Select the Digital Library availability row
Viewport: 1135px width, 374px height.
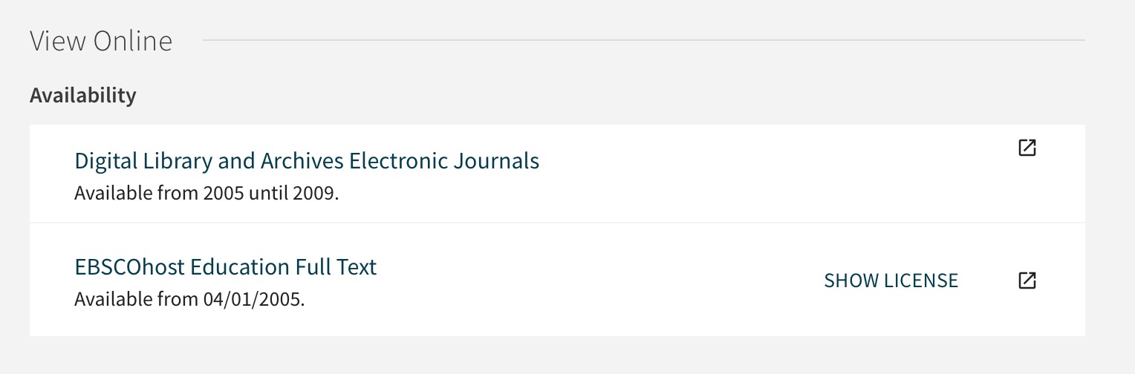[x=557, y=174]
